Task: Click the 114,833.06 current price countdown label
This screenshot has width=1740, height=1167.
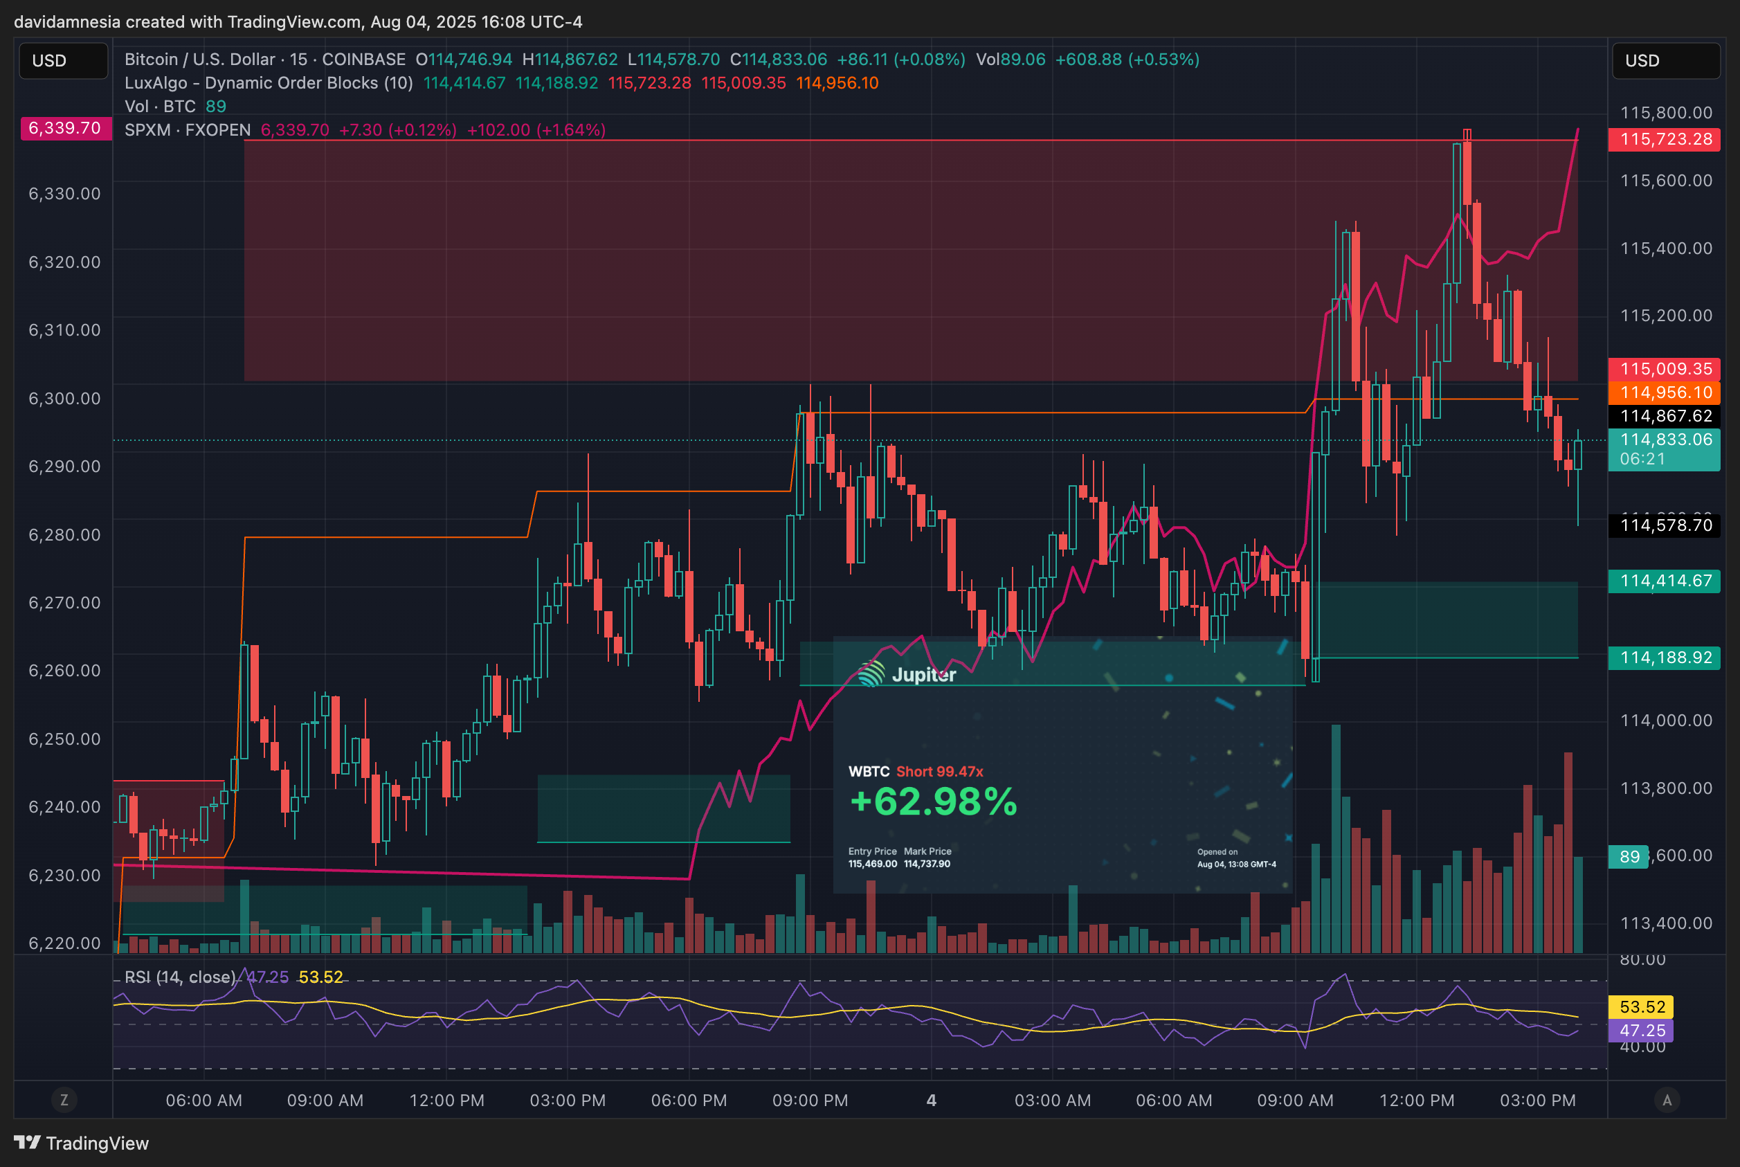Action: pyautogui.click(x=1664, y=449)
